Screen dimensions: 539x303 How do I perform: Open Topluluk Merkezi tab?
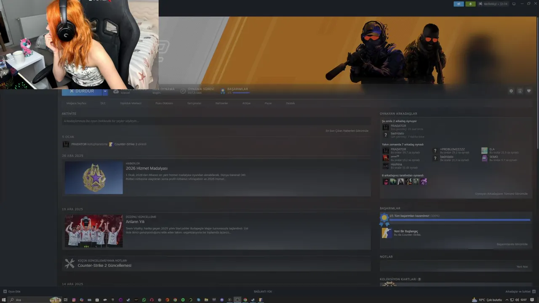131,103
